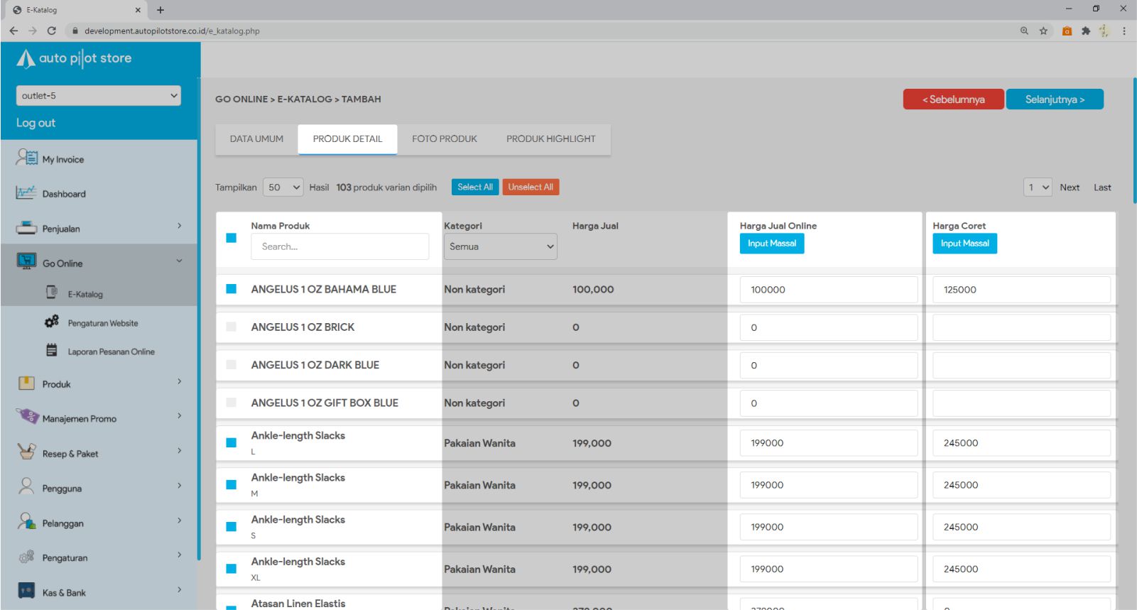Uncheck the ANGELUS 1 OZ BAHAMA BLUE checkbox
1137x610 pixels.
tap(231, 289)
